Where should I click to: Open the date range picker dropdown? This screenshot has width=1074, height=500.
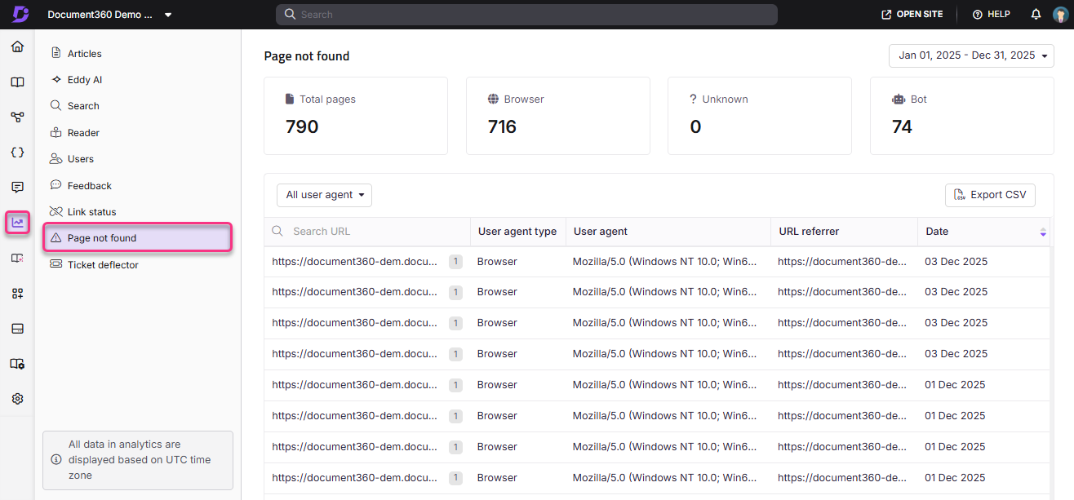click(971, 55)
